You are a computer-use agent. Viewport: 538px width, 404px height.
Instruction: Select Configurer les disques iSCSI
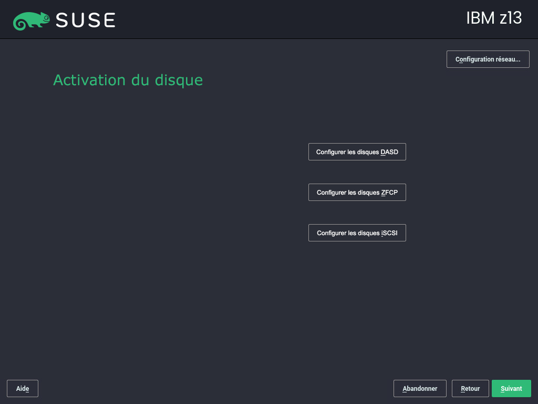tap(357, 233)
